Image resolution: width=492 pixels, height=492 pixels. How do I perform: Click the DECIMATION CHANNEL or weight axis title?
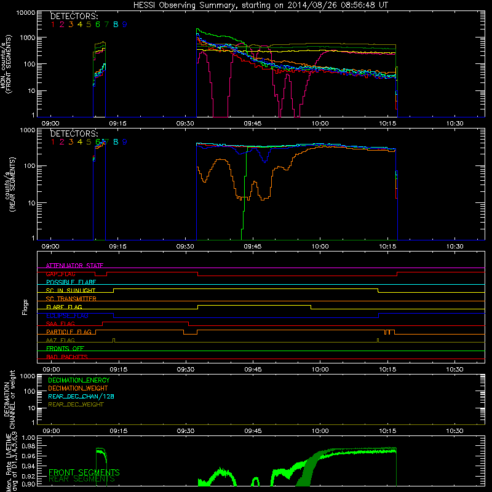(9, 400)
